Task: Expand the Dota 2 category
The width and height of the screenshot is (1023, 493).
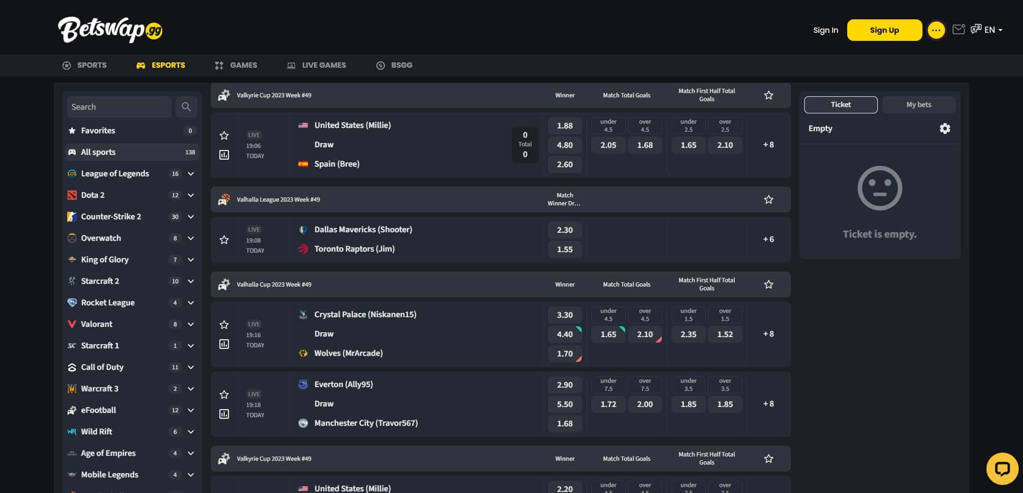Action: click(x=190, y=195)
